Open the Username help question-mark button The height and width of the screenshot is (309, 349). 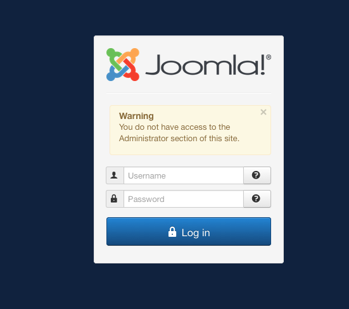[x=257, y=175]
